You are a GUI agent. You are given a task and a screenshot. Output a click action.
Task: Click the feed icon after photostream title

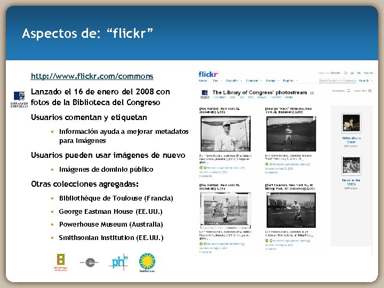point(312,93)
